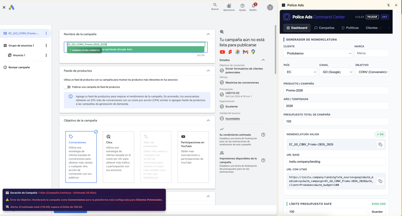Open options menu for EC_GO_CONV_Promo campaign
402x216 pixels.
tap(46, 33)
